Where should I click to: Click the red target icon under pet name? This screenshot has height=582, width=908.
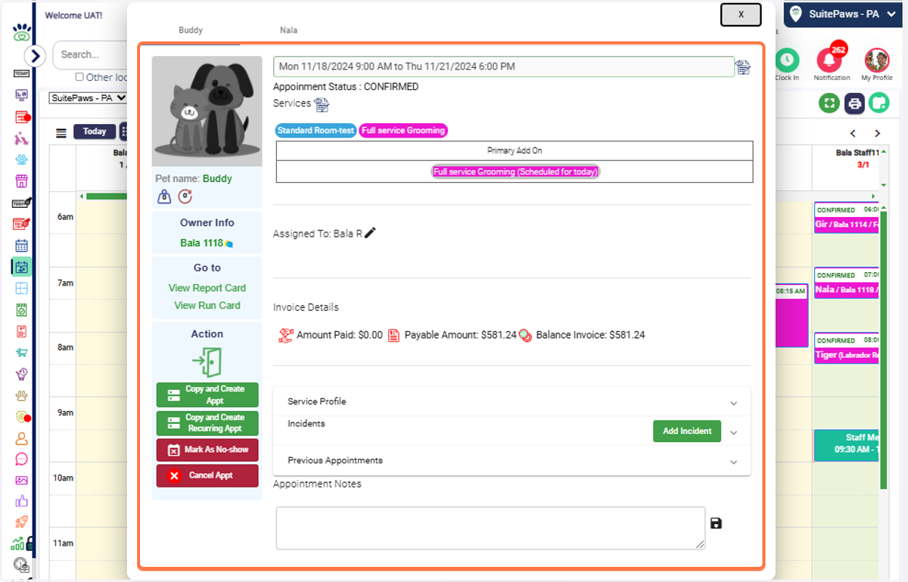pos(185,197)
